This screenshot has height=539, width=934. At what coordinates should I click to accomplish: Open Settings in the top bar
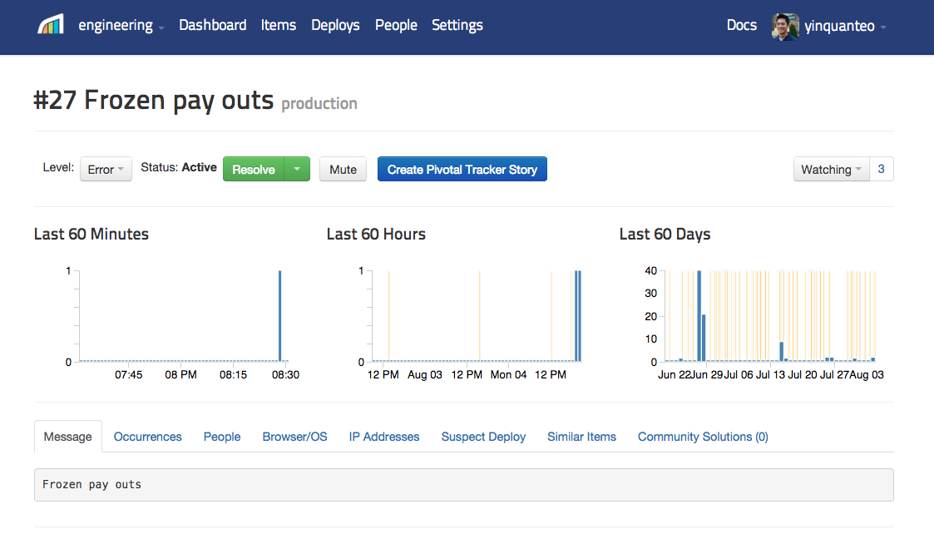(x=457, y=26)
